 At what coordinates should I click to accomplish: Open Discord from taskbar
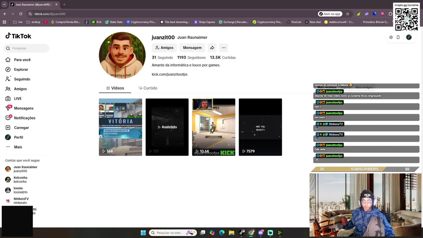coord(260,233)
